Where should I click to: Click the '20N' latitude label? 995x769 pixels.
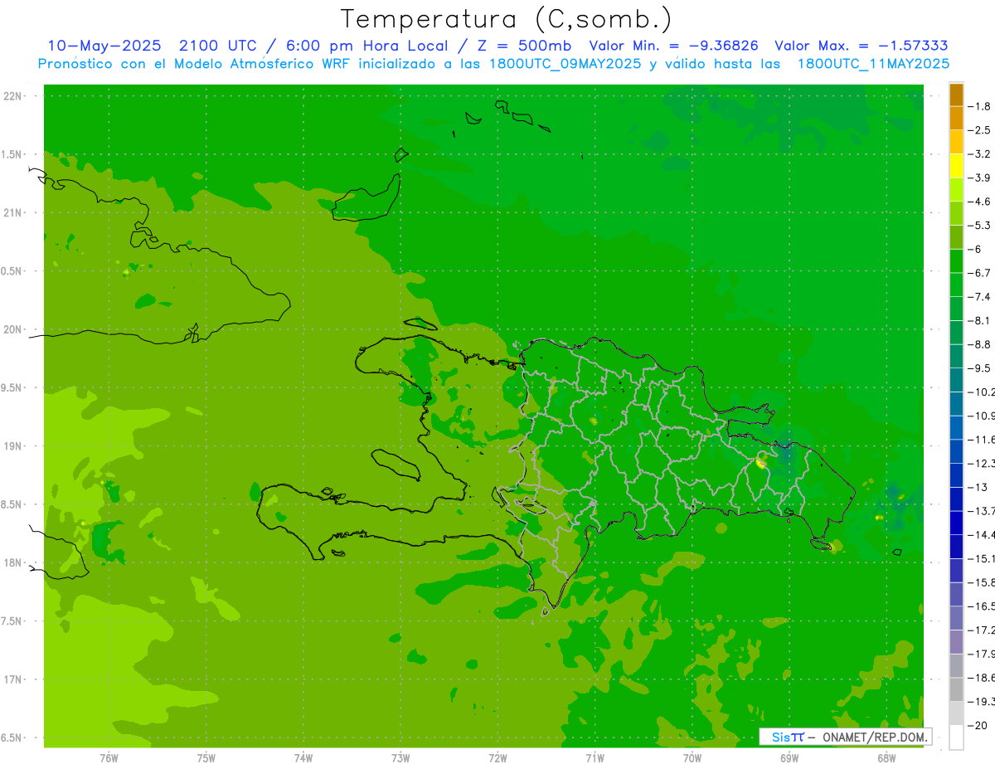(13, 329)
